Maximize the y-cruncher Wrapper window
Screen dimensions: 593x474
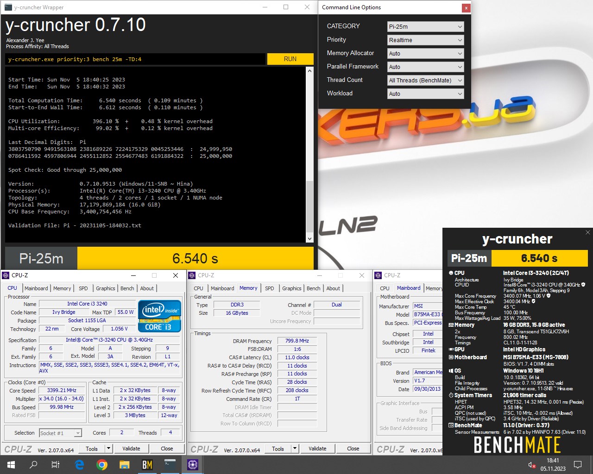[x=286, y=7]
